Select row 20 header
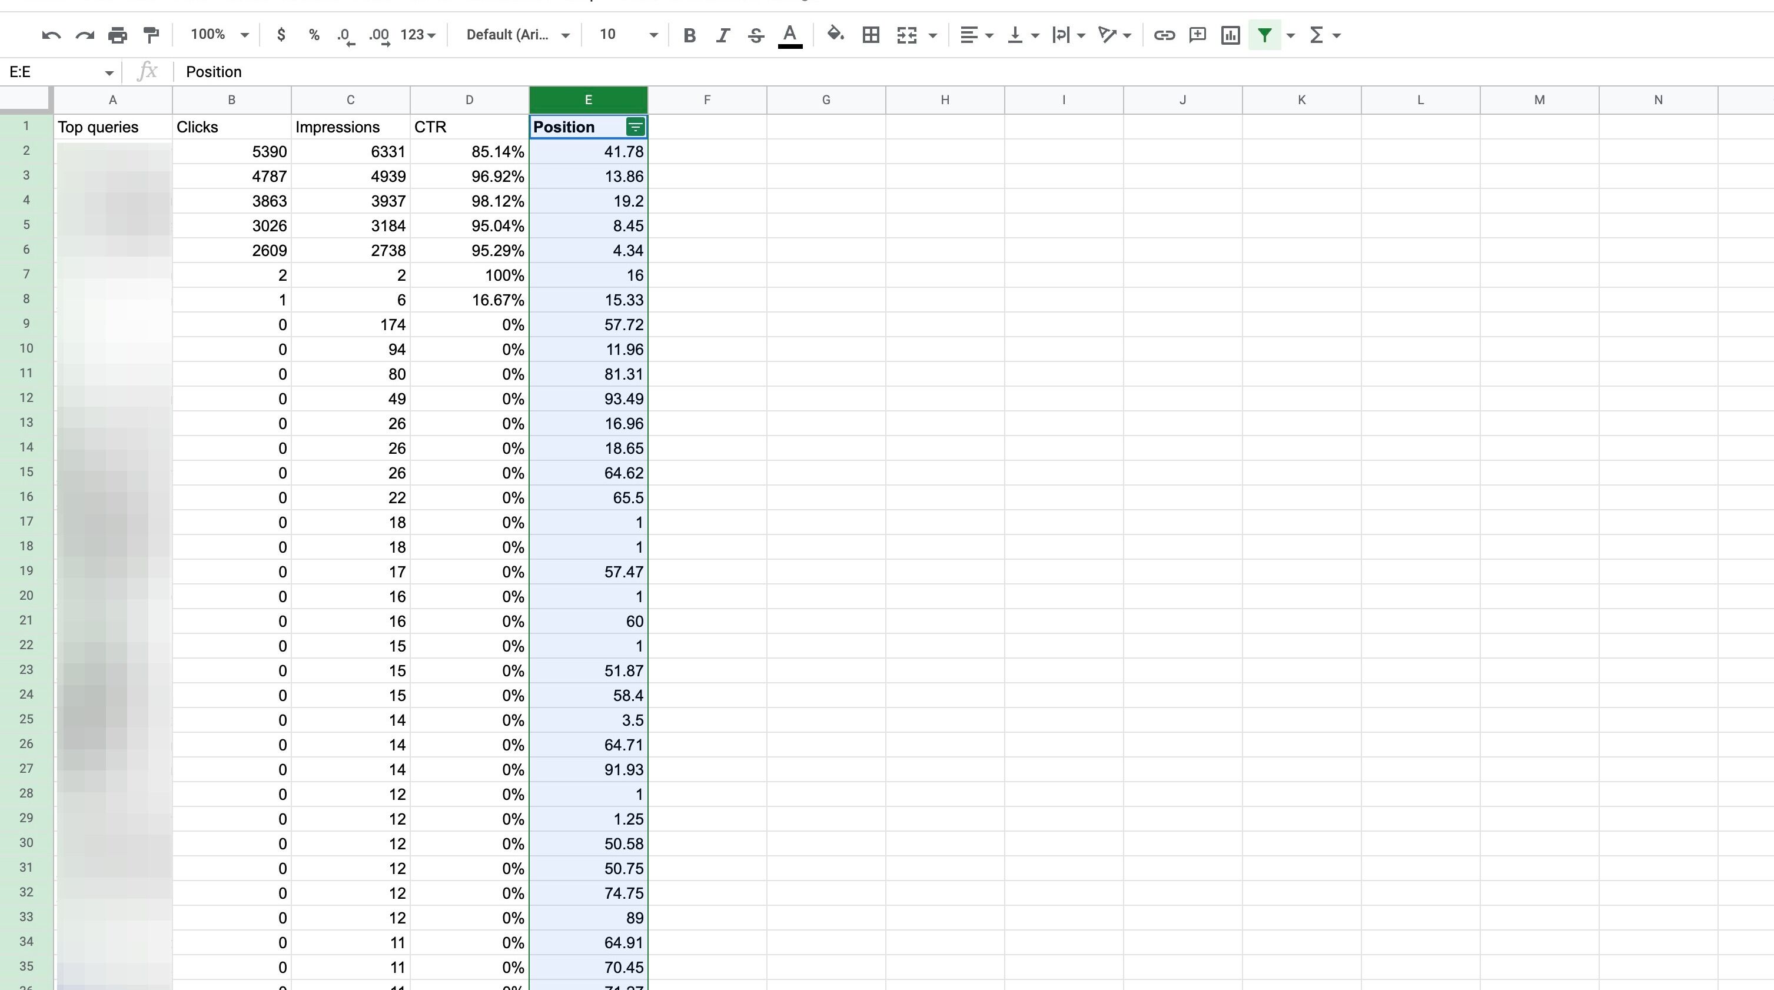 coord(26,596)
